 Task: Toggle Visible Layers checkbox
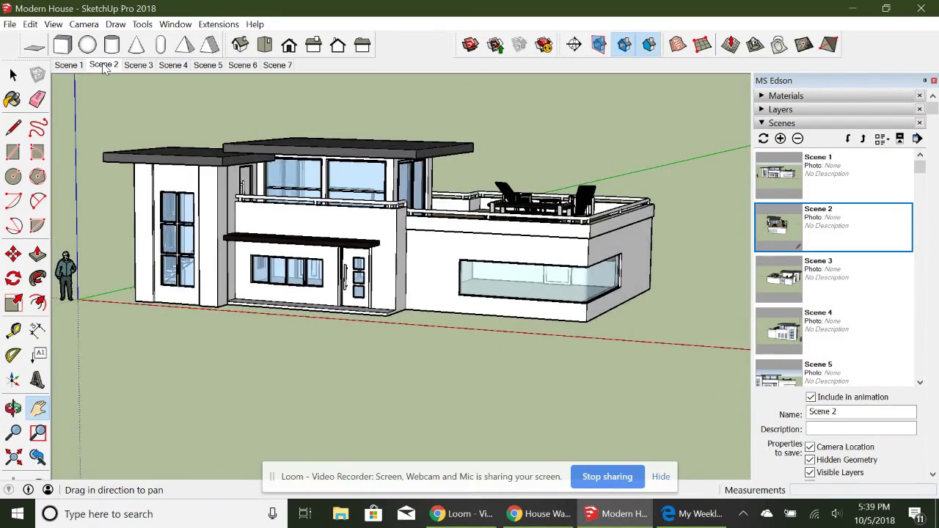[x=810, y=473]
